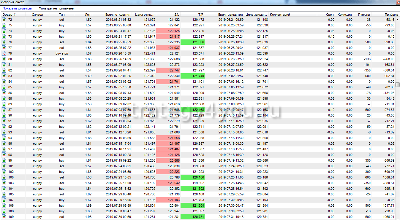Select the Комментарий column header
Screen dimensions: 400x220
pos(280,14)
